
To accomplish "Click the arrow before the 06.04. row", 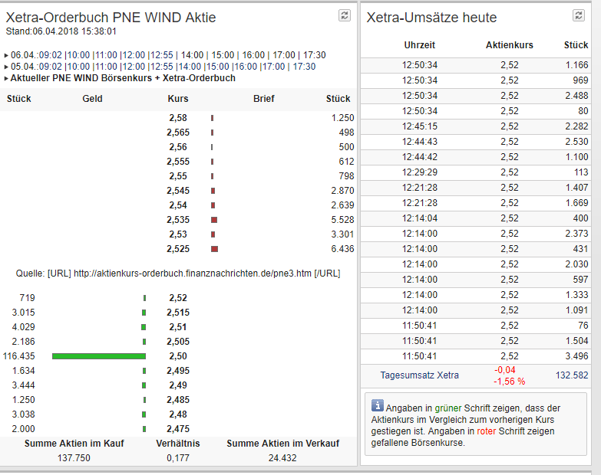I will pos(6,55).
